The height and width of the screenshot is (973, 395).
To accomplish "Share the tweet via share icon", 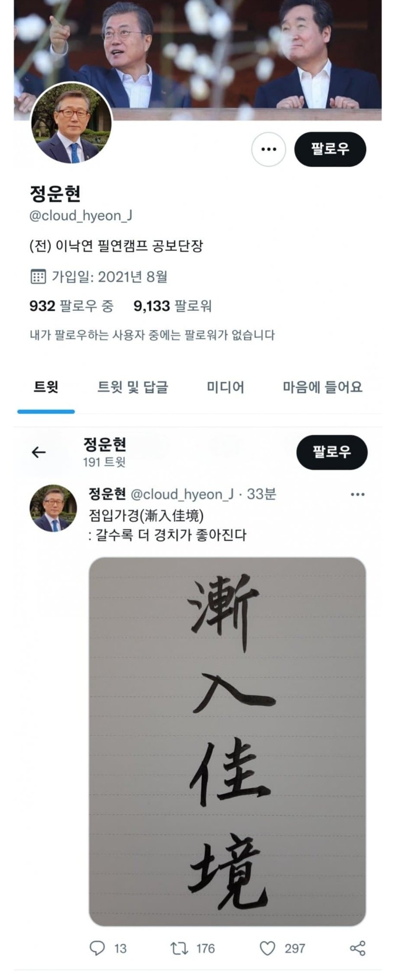I will point(357,948).
